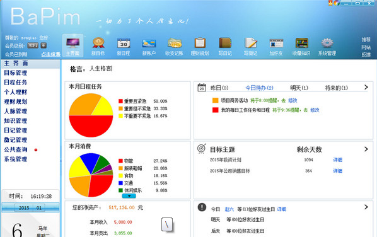Click the medal icon in title bar
The image size is (377, 237).
pyautogui.click(x=330, y=3)
